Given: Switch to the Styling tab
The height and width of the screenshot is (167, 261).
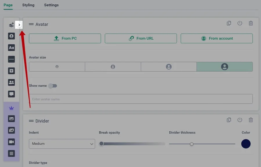Looking at the screenshot, I should pyautogui.click(x=28, y=5).
